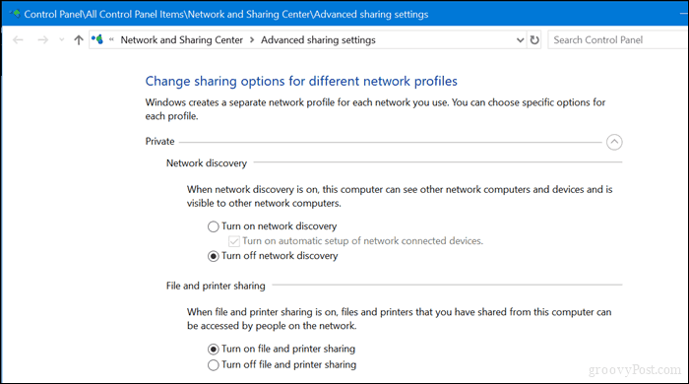Go back with the Back arrow
This screenshot has width=689, height=384.
tap(18, 40)
